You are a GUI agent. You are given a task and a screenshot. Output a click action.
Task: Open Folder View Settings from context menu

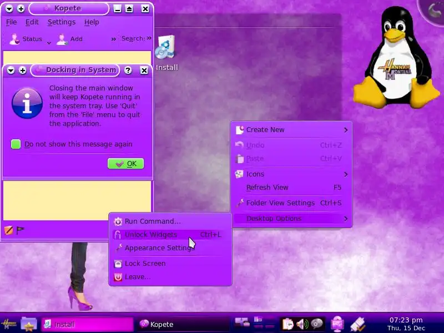coord(292,203)
